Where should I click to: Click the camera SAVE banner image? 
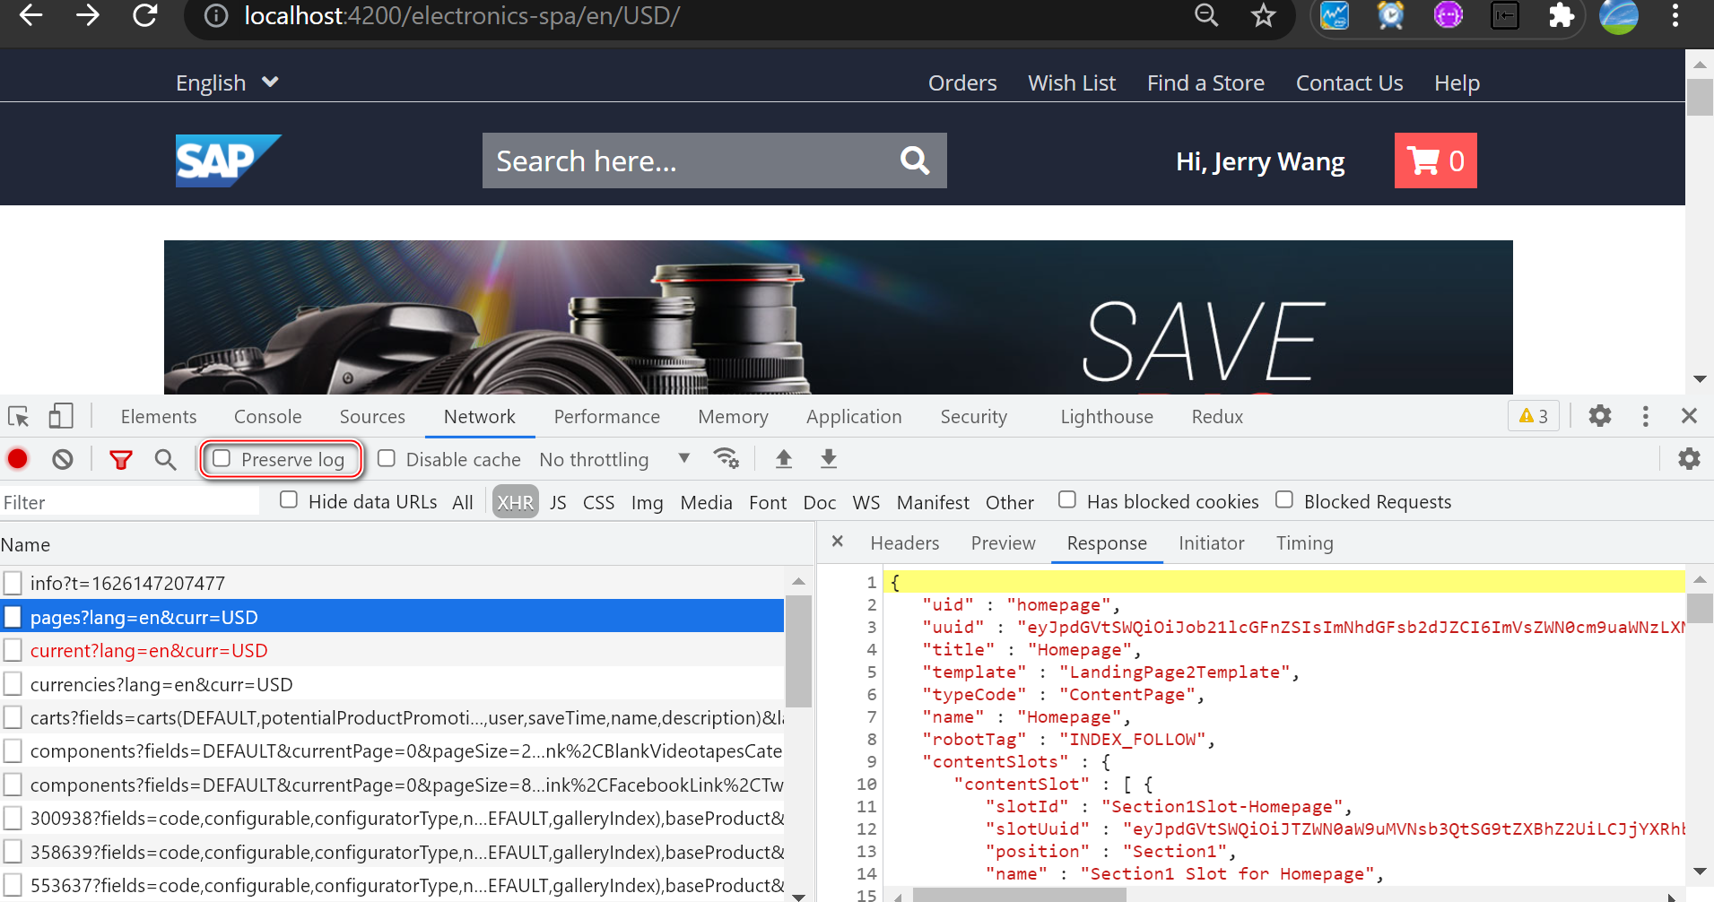(x=838, y=317)
